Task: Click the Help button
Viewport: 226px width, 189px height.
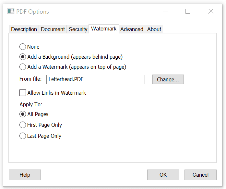Action: pyautogui.click(x=25, y=175)
